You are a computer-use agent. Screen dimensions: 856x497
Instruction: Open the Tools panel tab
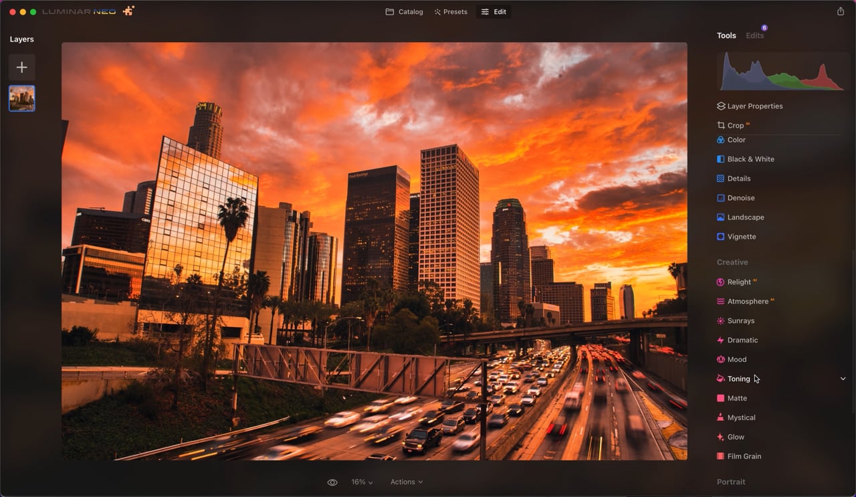point(726,35)
